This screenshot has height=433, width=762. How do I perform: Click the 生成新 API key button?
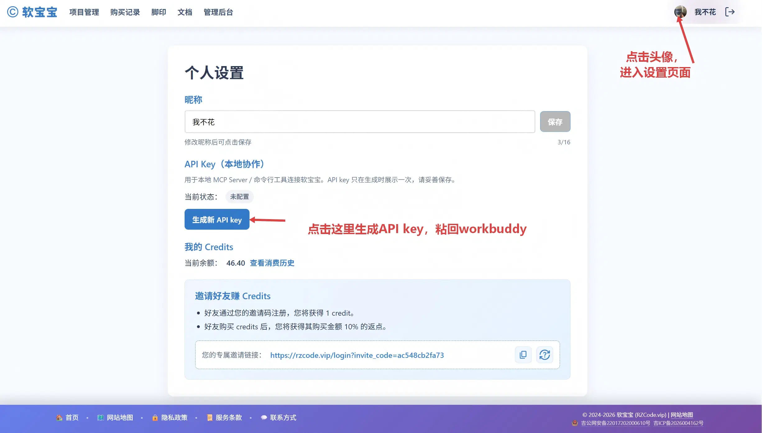(x=217, y=219)
